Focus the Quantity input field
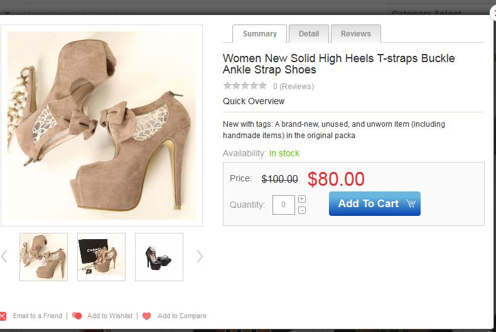496x332 pixels. [x=283, y=205]
